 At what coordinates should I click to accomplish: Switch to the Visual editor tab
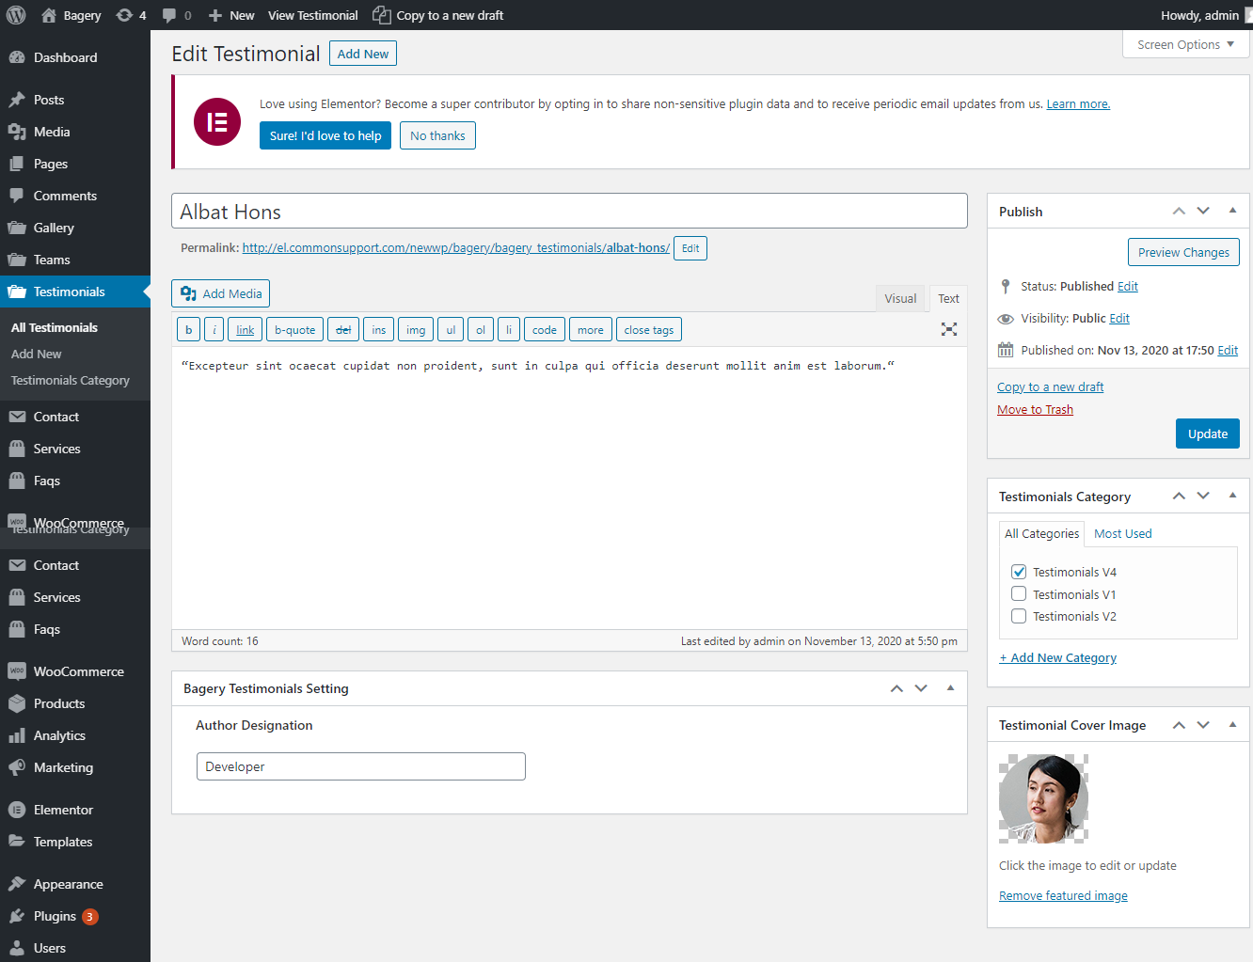coord(899,298)
